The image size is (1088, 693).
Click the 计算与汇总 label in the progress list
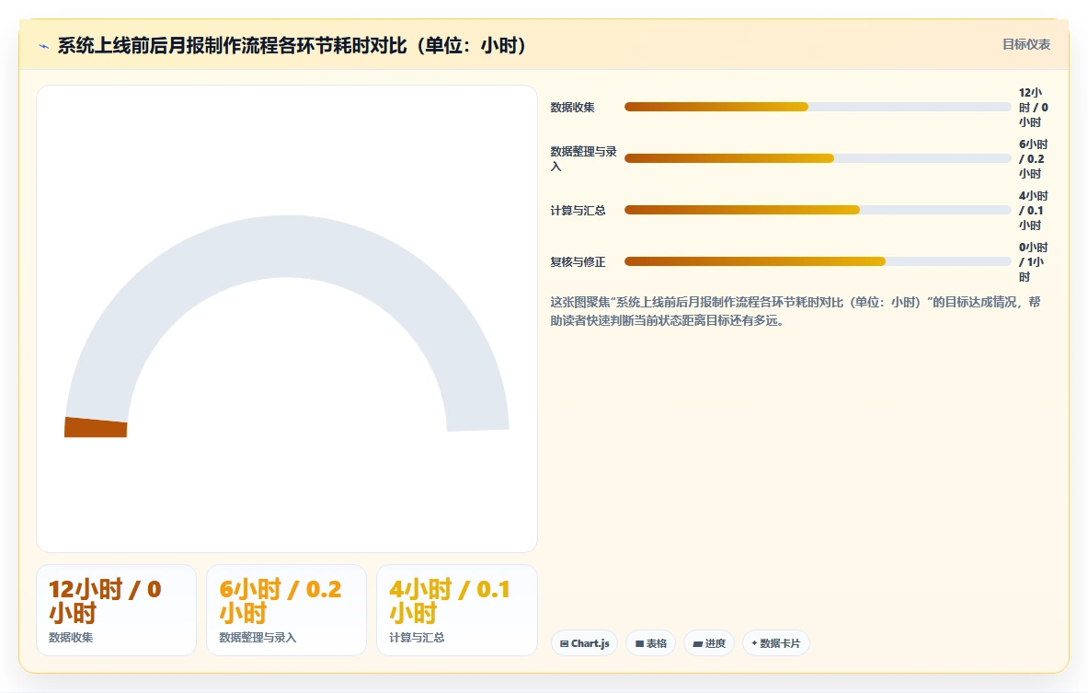tap(578, 210)
